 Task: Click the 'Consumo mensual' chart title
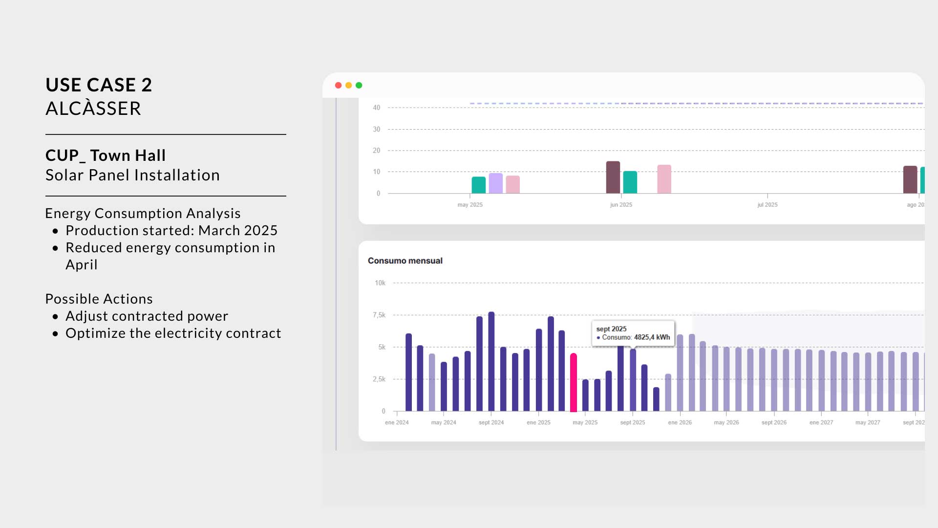pyautogui.click(x=405, y=261)
